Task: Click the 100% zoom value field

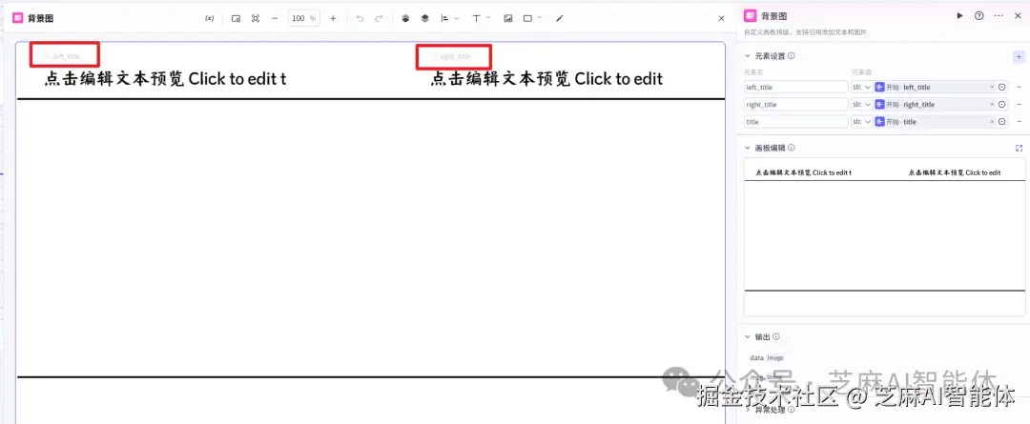Action: [303, 18]
